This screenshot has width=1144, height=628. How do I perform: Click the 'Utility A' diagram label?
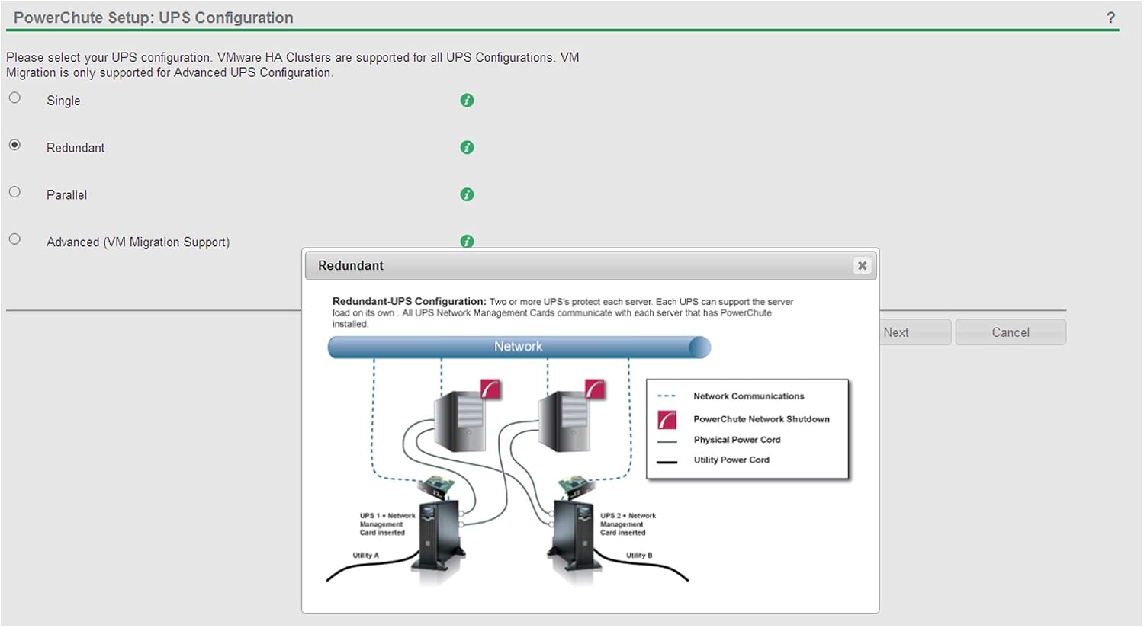365,556
